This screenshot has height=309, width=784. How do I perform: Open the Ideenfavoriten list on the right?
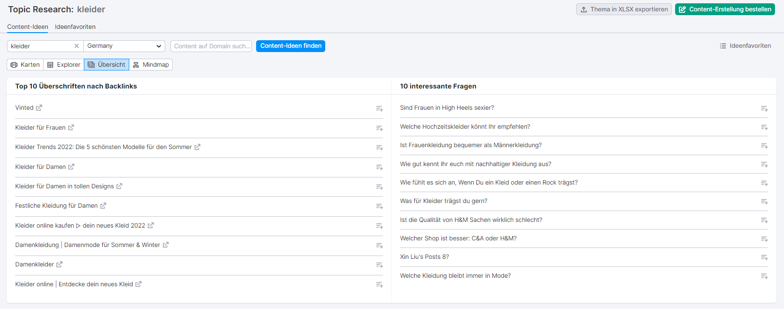(745, 46)
